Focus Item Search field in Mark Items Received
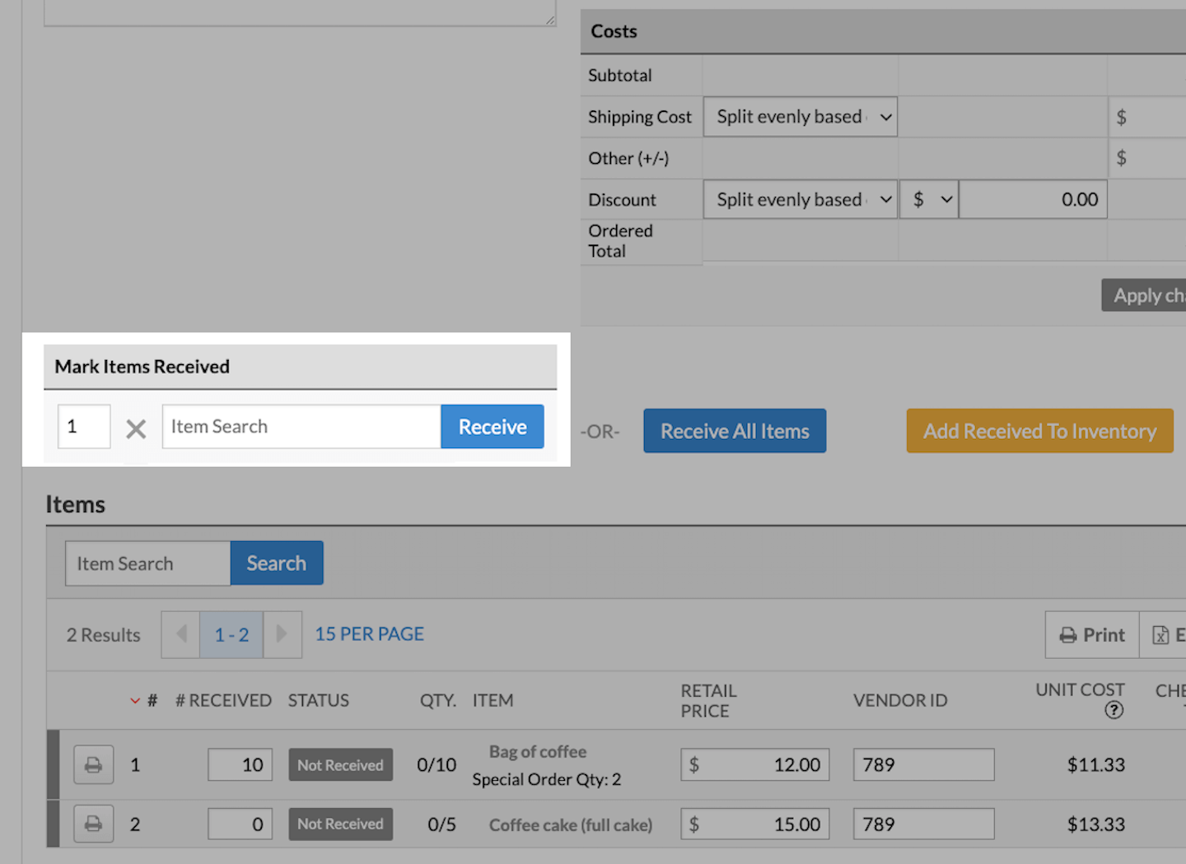 point(301,427)
